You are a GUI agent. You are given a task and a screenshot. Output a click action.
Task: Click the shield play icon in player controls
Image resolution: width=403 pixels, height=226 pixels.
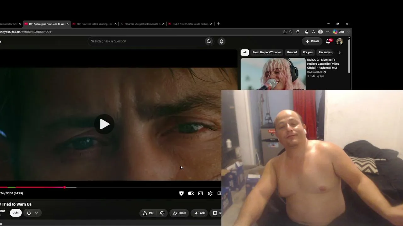(181, 193)
